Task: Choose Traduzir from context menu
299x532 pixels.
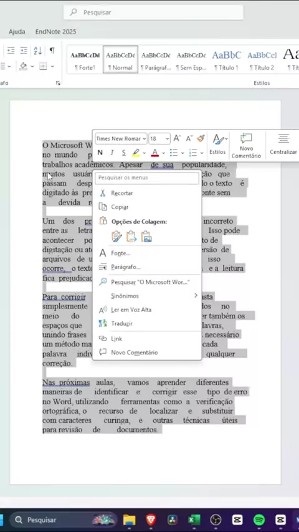Action: [x=147, y=324]
